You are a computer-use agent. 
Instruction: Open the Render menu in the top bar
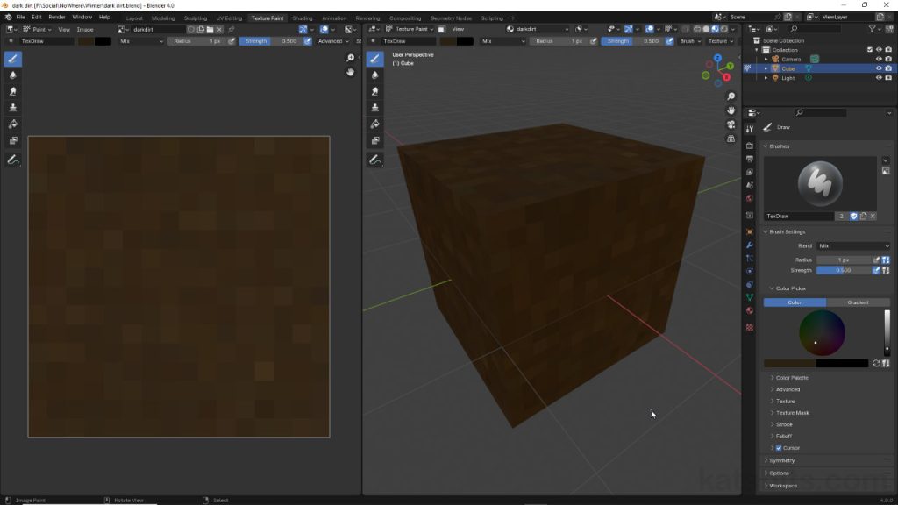57,16
